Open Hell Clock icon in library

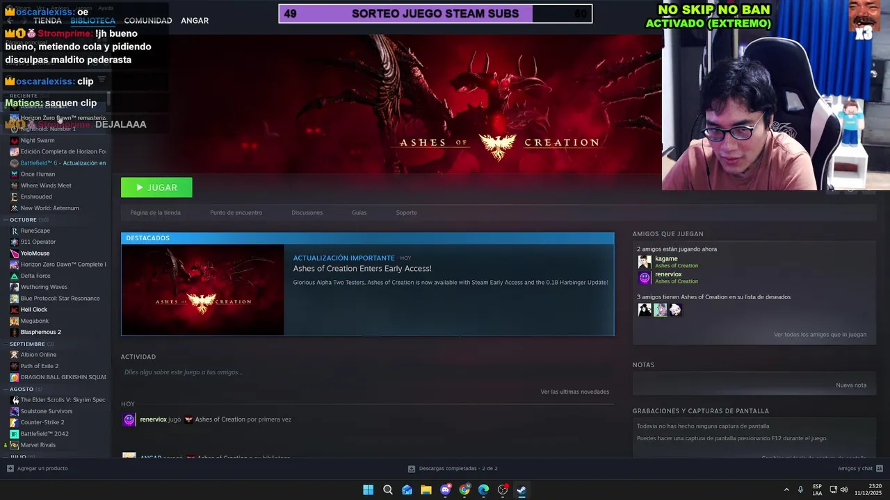click(x=14, y=310)
